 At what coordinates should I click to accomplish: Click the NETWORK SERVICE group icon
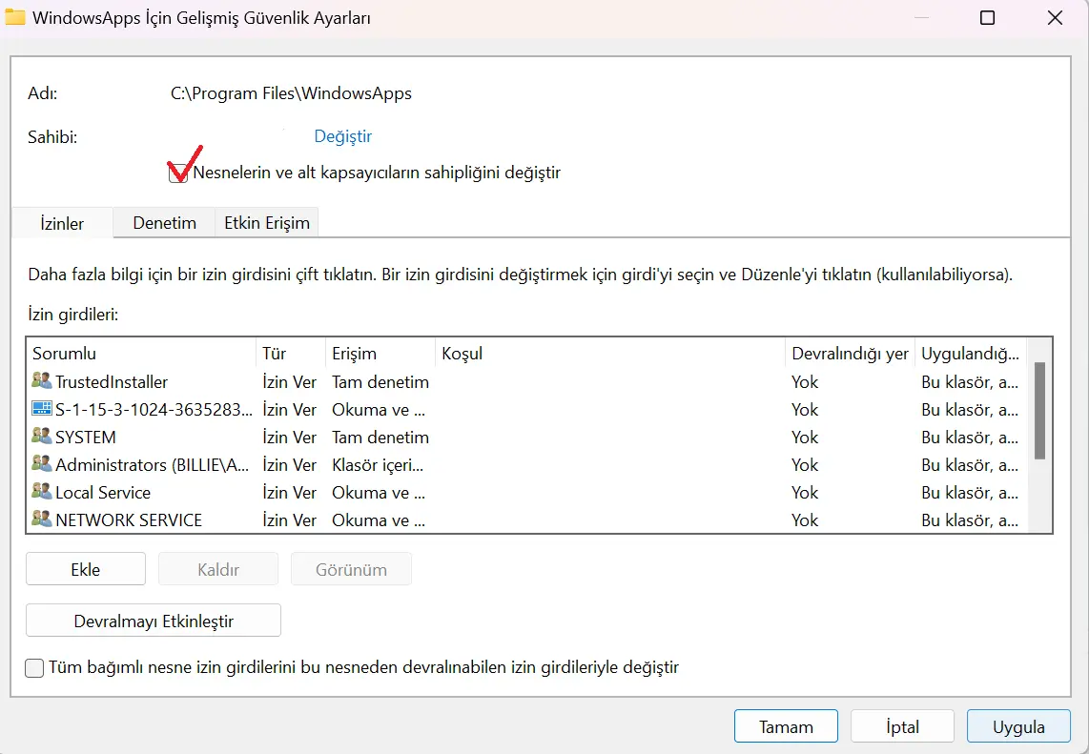coord(42,519)
